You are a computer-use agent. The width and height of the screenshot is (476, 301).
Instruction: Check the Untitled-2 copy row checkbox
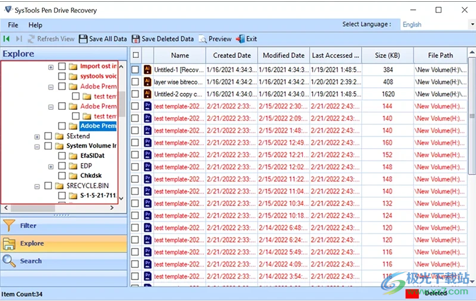135,94
